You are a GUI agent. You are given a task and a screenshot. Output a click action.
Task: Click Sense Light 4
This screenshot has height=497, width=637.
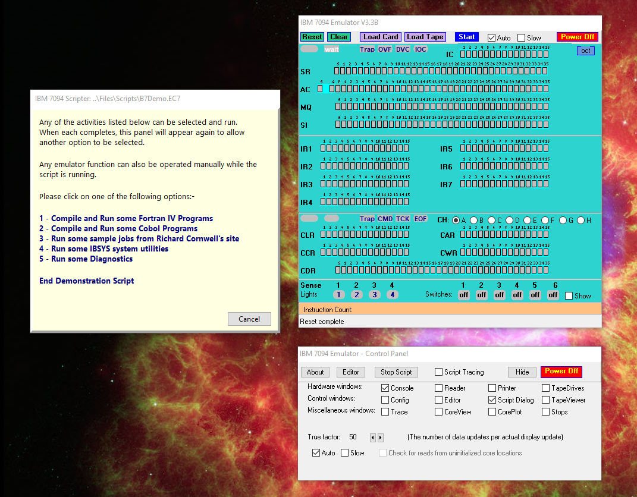[393, 295]
